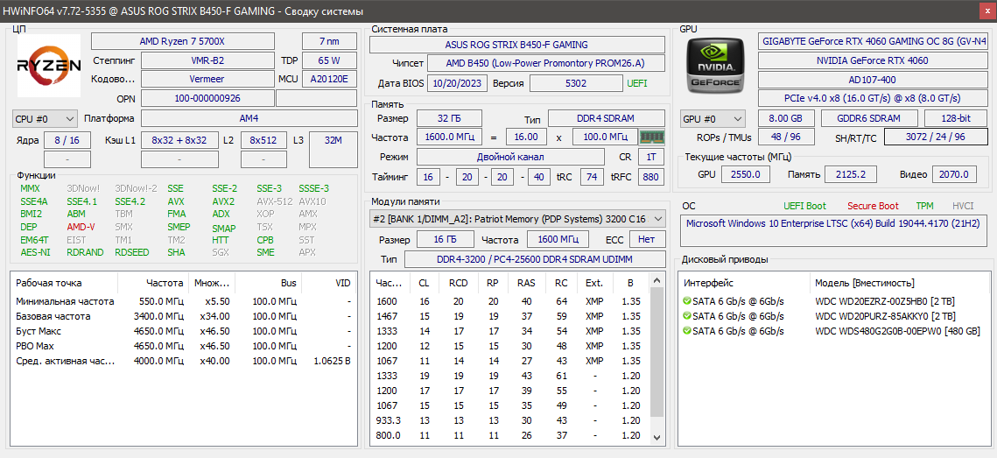Click the GPU clock 2550.0 field

745,174
